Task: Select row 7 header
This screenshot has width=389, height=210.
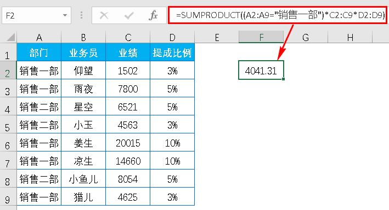Action: click(x=8, y=161)
